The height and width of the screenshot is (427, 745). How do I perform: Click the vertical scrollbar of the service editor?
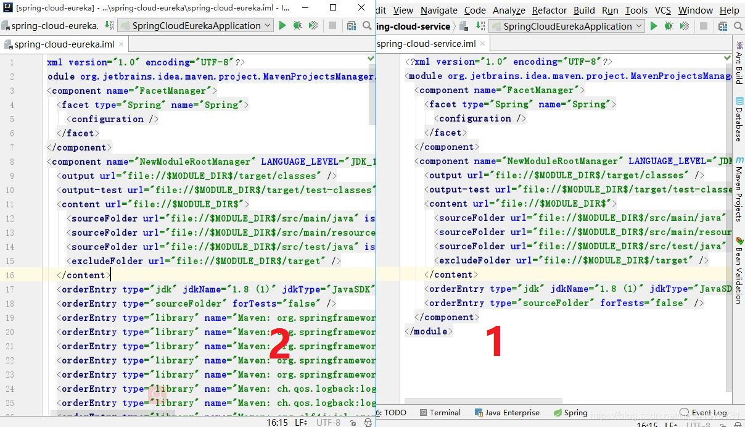pyautogui.click(x=728, y=222)
